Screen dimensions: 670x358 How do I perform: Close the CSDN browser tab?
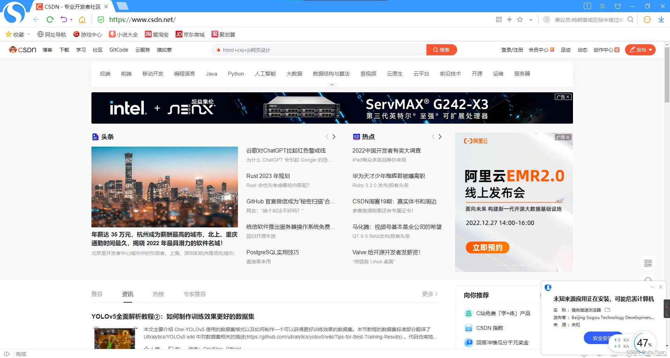point(106,7)
